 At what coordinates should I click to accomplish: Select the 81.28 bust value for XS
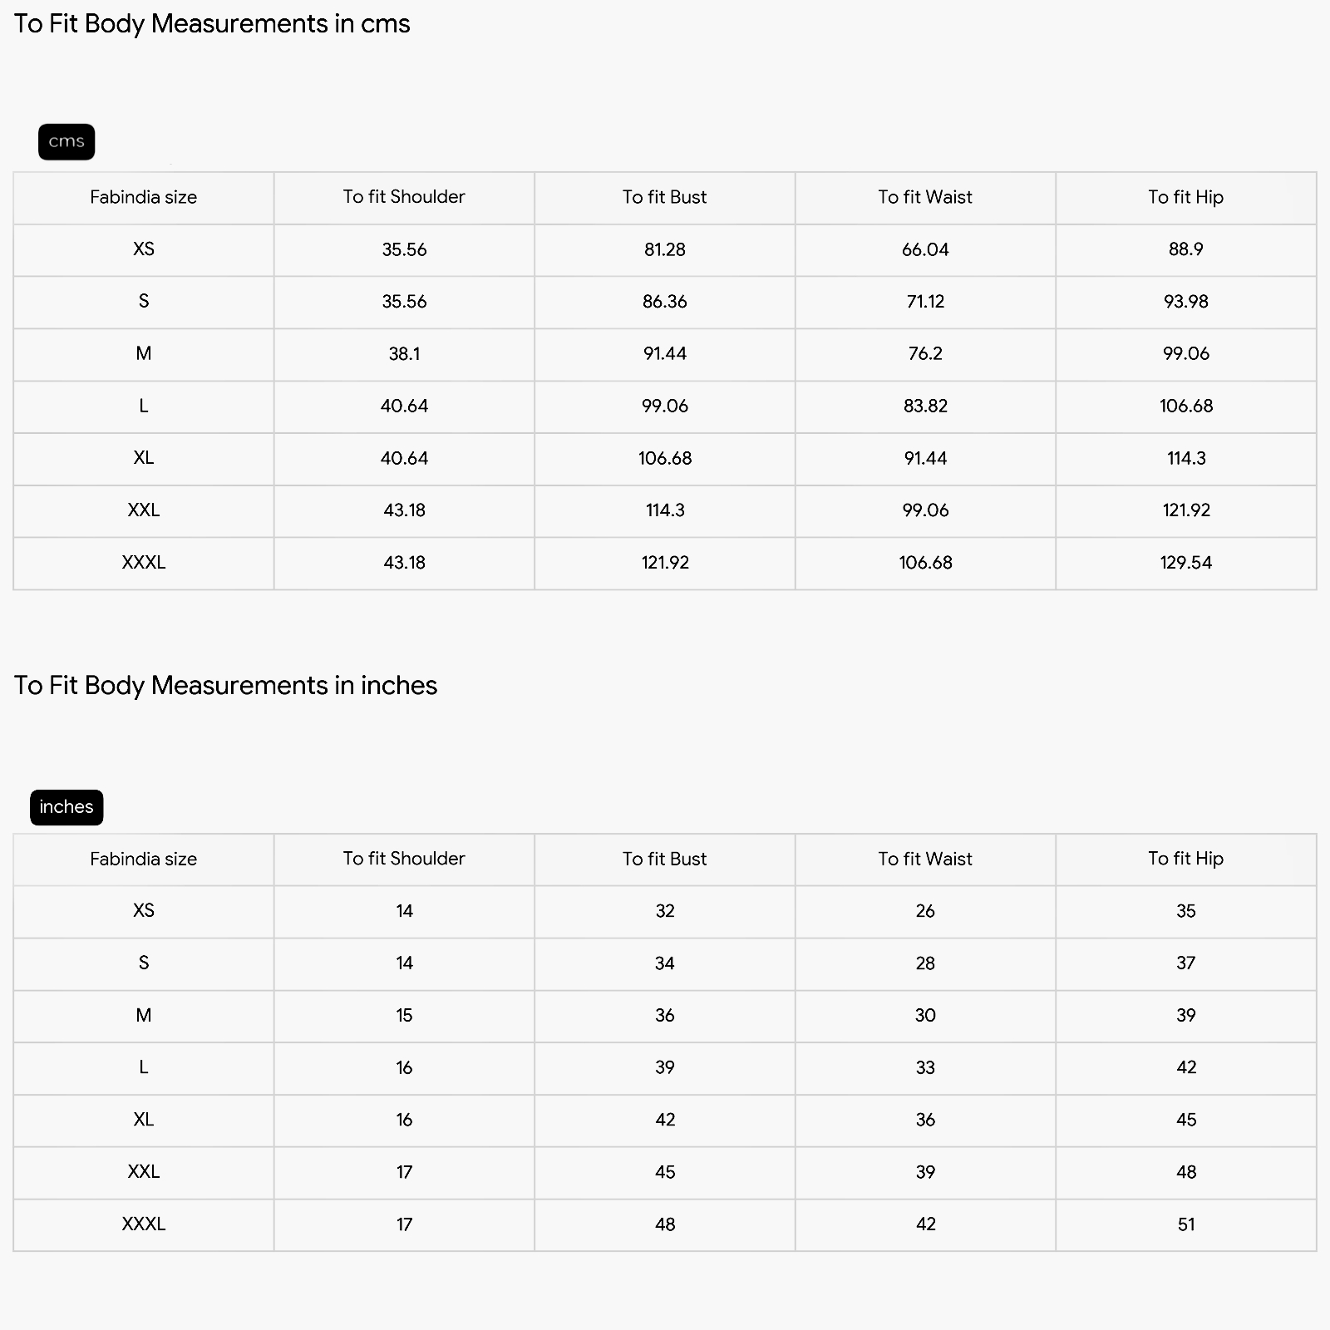coord(664,249)
